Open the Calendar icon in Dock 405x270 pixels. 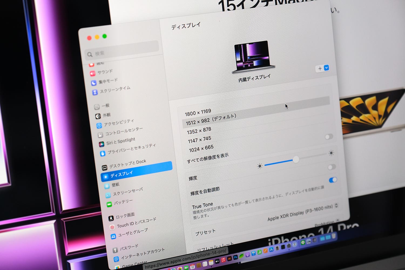[x=193, y=267]
